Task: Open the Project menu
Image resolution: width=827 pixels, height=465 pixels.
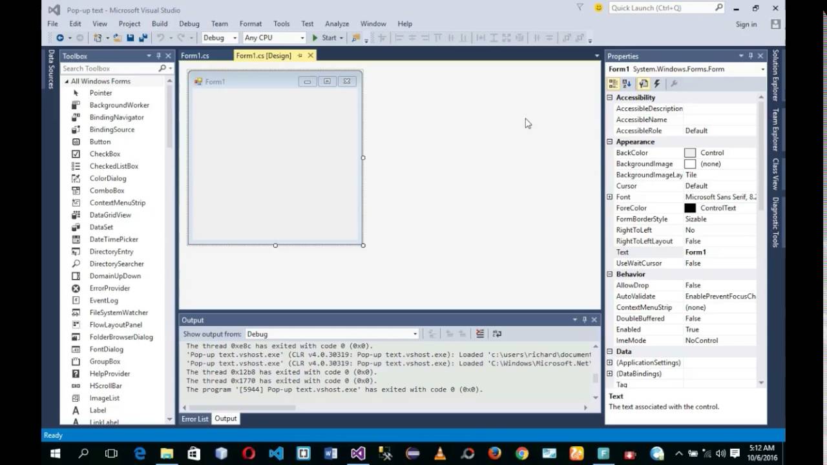Action: [129, 24]
